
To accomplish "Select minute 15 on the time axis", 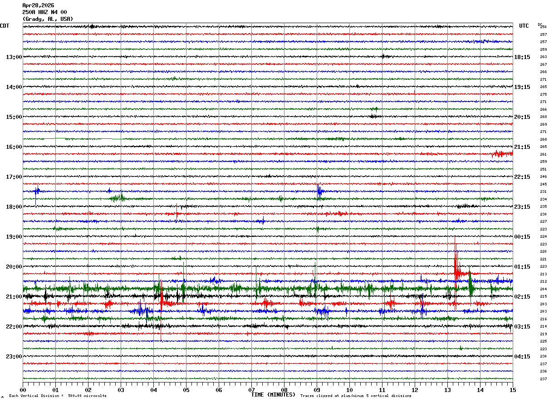I will click(513, 390).
